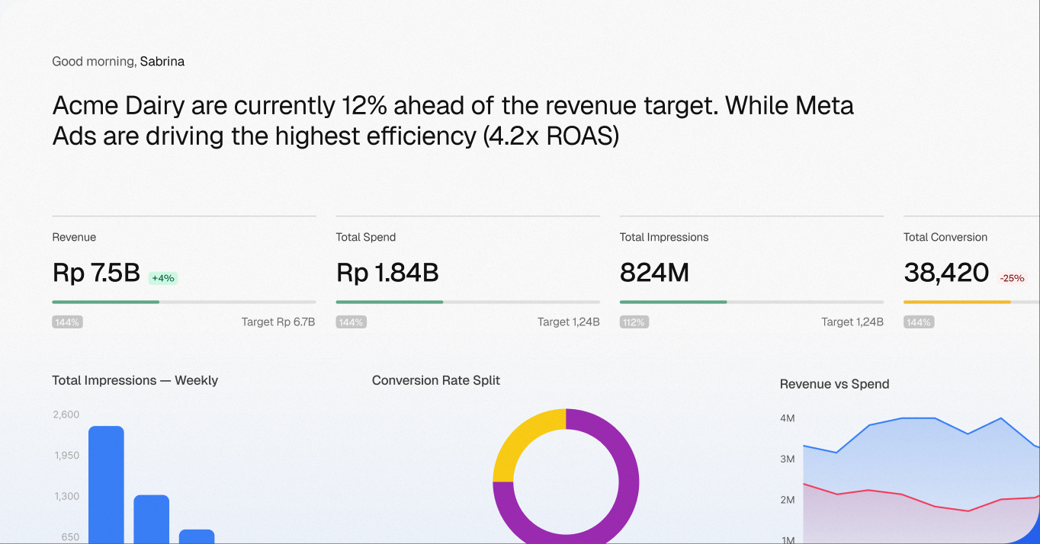Click the Total Impressions value 824M
This screenshot has width=1040, height=544.
654,273
